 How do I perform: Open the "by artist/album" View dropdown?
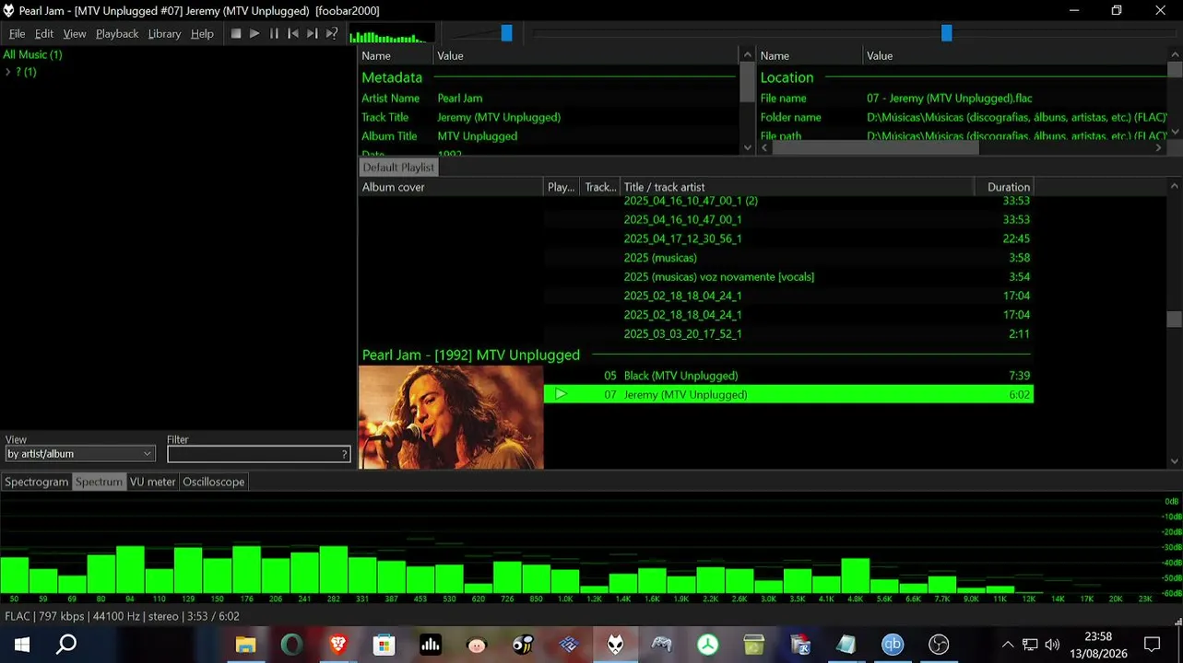[80, 454]
